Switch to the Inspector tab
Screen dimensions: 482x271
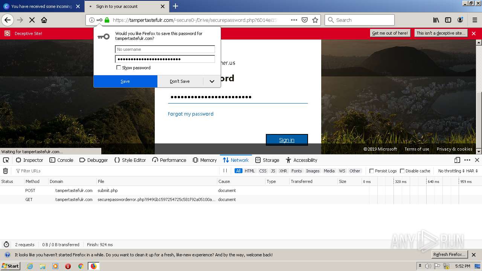click(29, 160)
